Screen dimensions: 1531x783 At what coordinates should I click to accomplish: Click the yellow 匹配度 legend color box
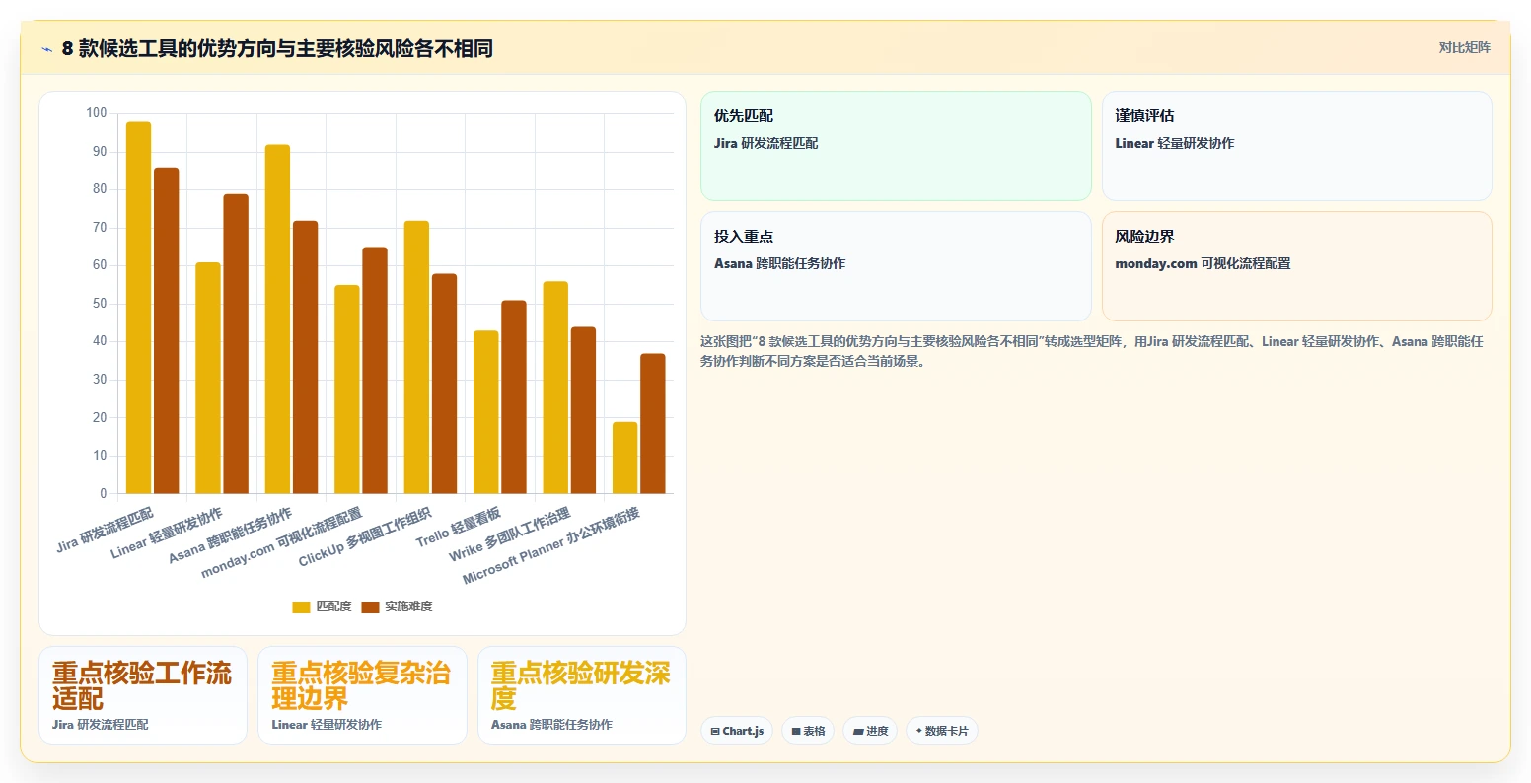301,606
